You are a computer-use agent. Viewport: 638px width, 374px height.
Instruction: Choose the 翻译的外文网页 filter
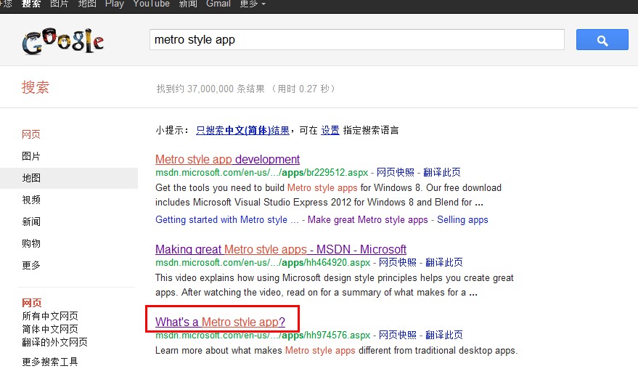54,342
